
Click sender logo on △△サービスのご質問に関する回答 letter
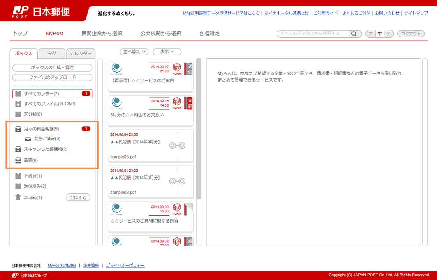116,209
